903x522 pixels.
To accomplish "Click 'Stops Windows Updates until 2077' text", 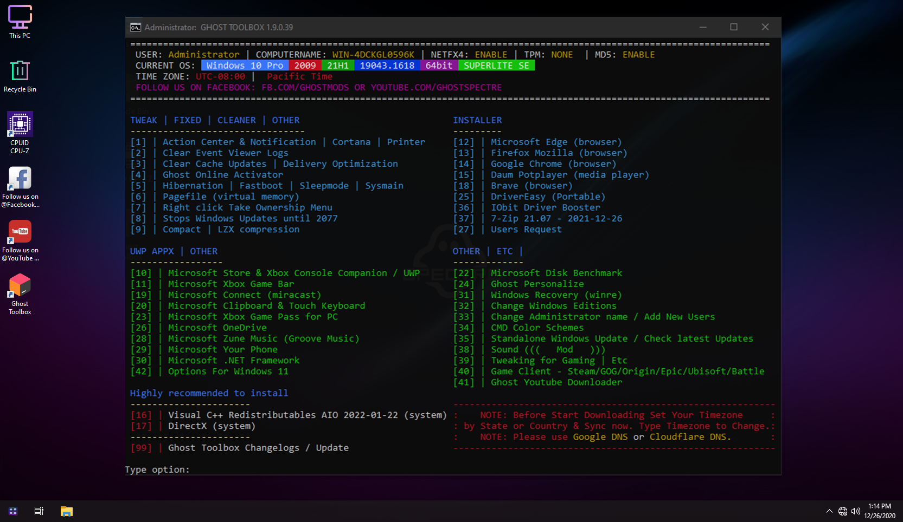I will click(250, 218).
